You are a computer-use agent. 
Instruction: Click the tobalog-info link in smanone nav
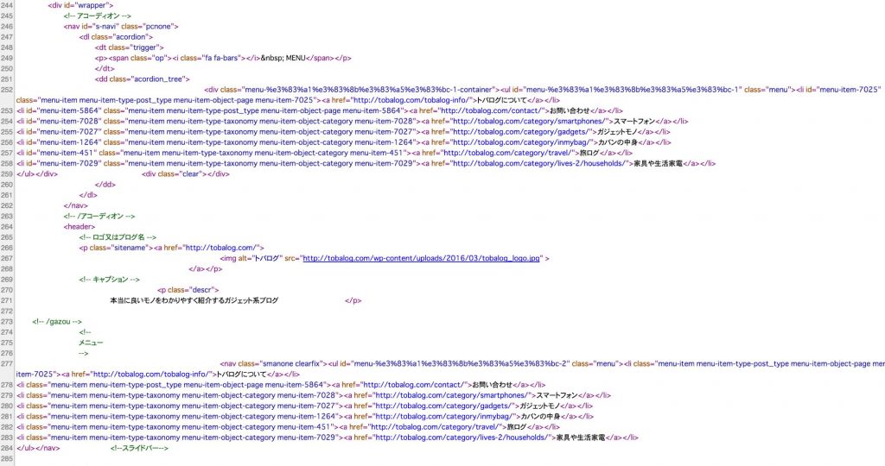(143, 374)
